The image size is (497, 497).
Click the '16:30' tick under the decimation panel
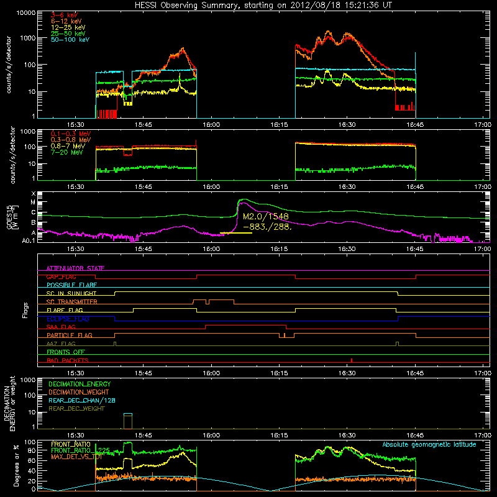[347, 435]
